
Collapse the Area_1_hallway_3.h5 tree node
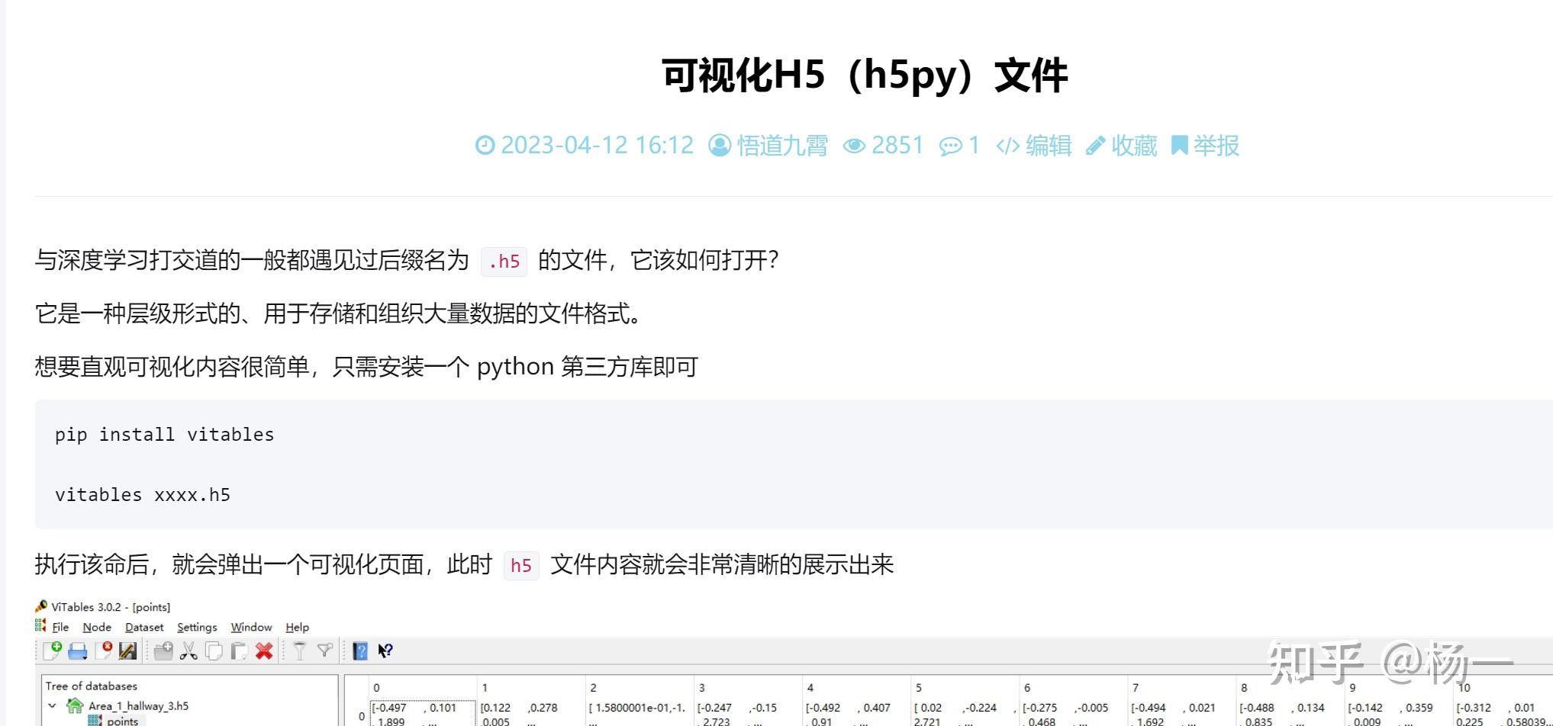coord(52,706)
